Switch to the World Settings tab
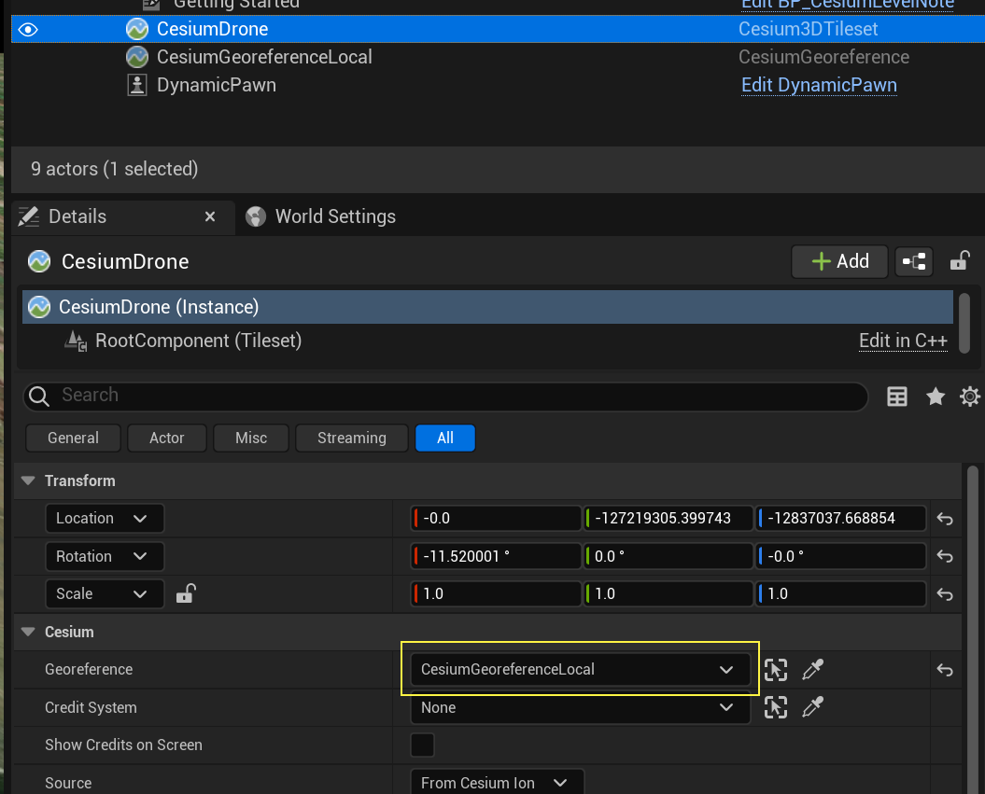Viewport: 985px width, 794px height. pos(321,216)
